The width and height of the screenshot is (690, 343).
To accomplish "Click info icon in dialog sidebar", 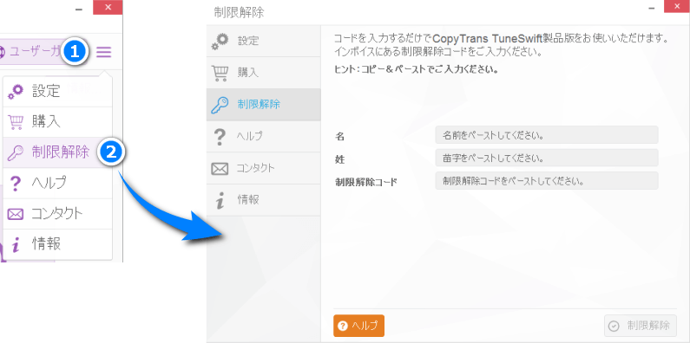I will coord(220,201).
